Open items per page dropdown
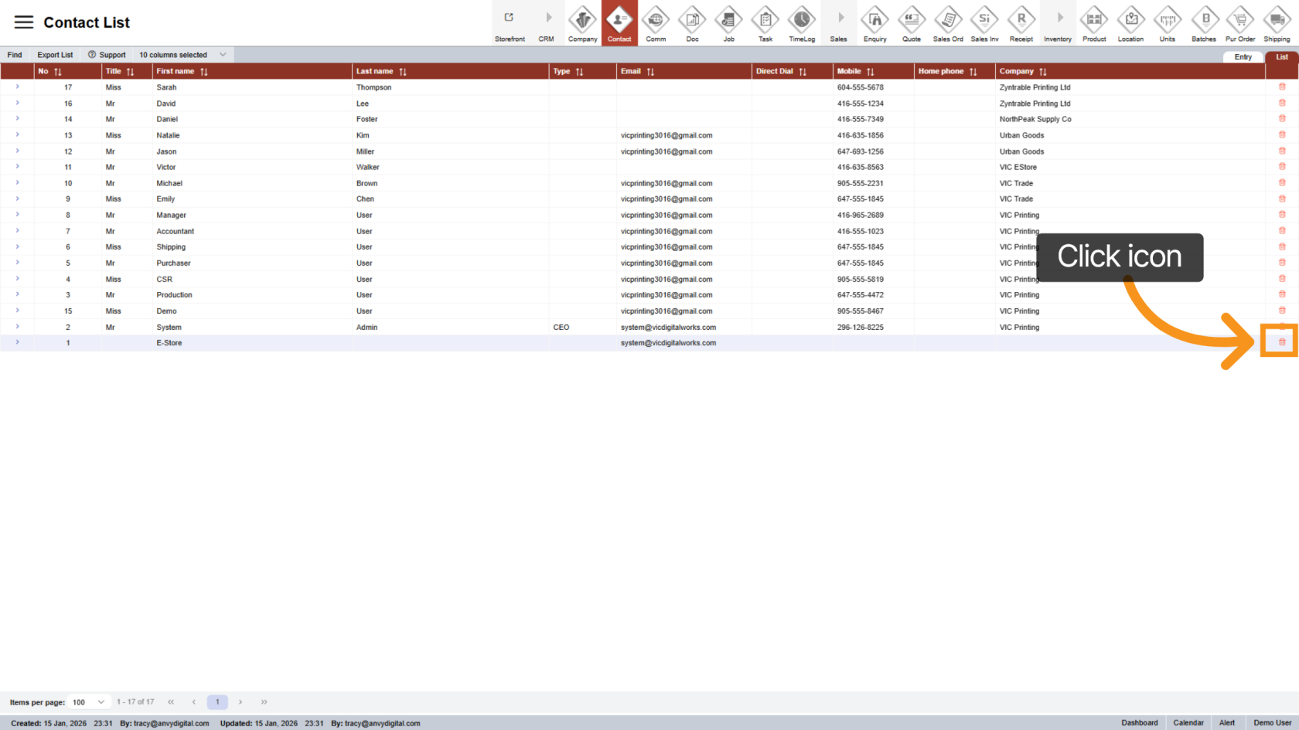1299x730 pixels. pyautogui.click(x=89, y=702)
